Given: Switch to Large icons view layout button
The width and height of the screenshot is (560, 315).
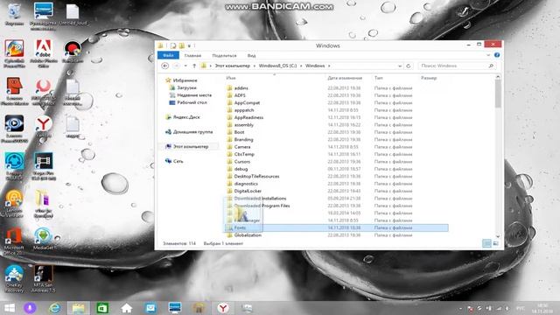Looking at the screenshot, I should click(x=495, y=243).
